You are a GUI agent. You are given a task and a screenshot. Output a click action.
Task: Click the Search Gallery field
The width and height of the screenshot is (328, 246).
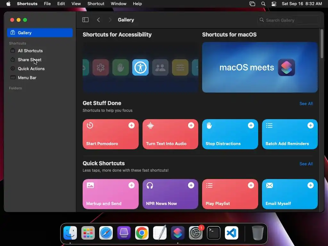pyautogui.click(x=289, y=20)
